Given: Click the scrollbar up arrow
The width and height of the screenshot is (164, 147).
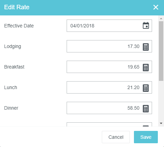Looking at the screenshot, I should pos(161,19).
